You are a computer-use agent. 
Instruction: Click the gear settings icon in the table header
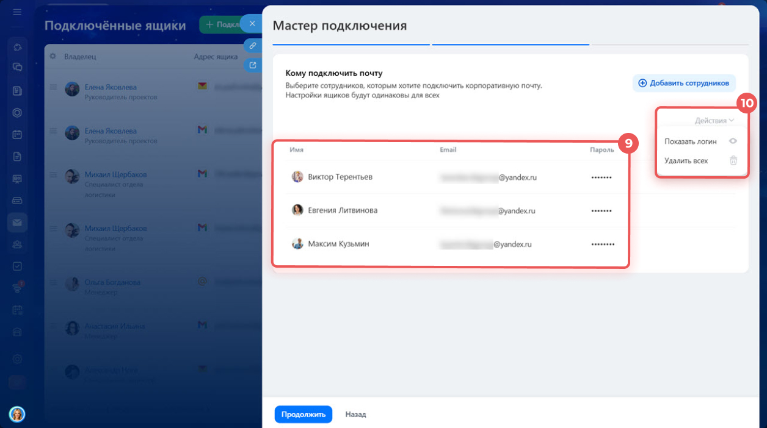(53, 56)
